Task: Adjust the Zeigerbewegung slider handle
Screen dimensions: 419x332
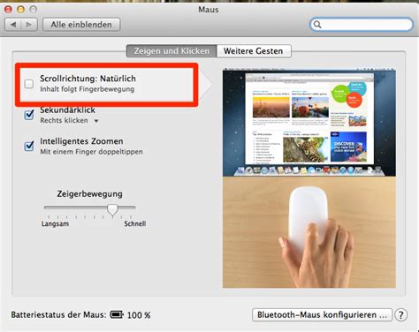Action: tap(112, 210)
